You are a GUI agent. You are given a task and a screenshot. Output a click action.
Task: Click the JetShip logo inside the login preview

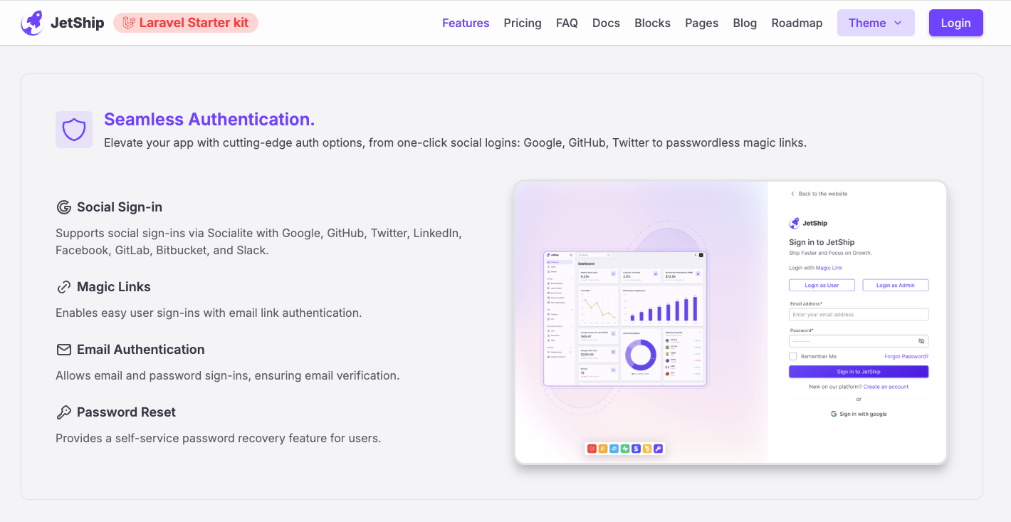[x=808, y=223]
